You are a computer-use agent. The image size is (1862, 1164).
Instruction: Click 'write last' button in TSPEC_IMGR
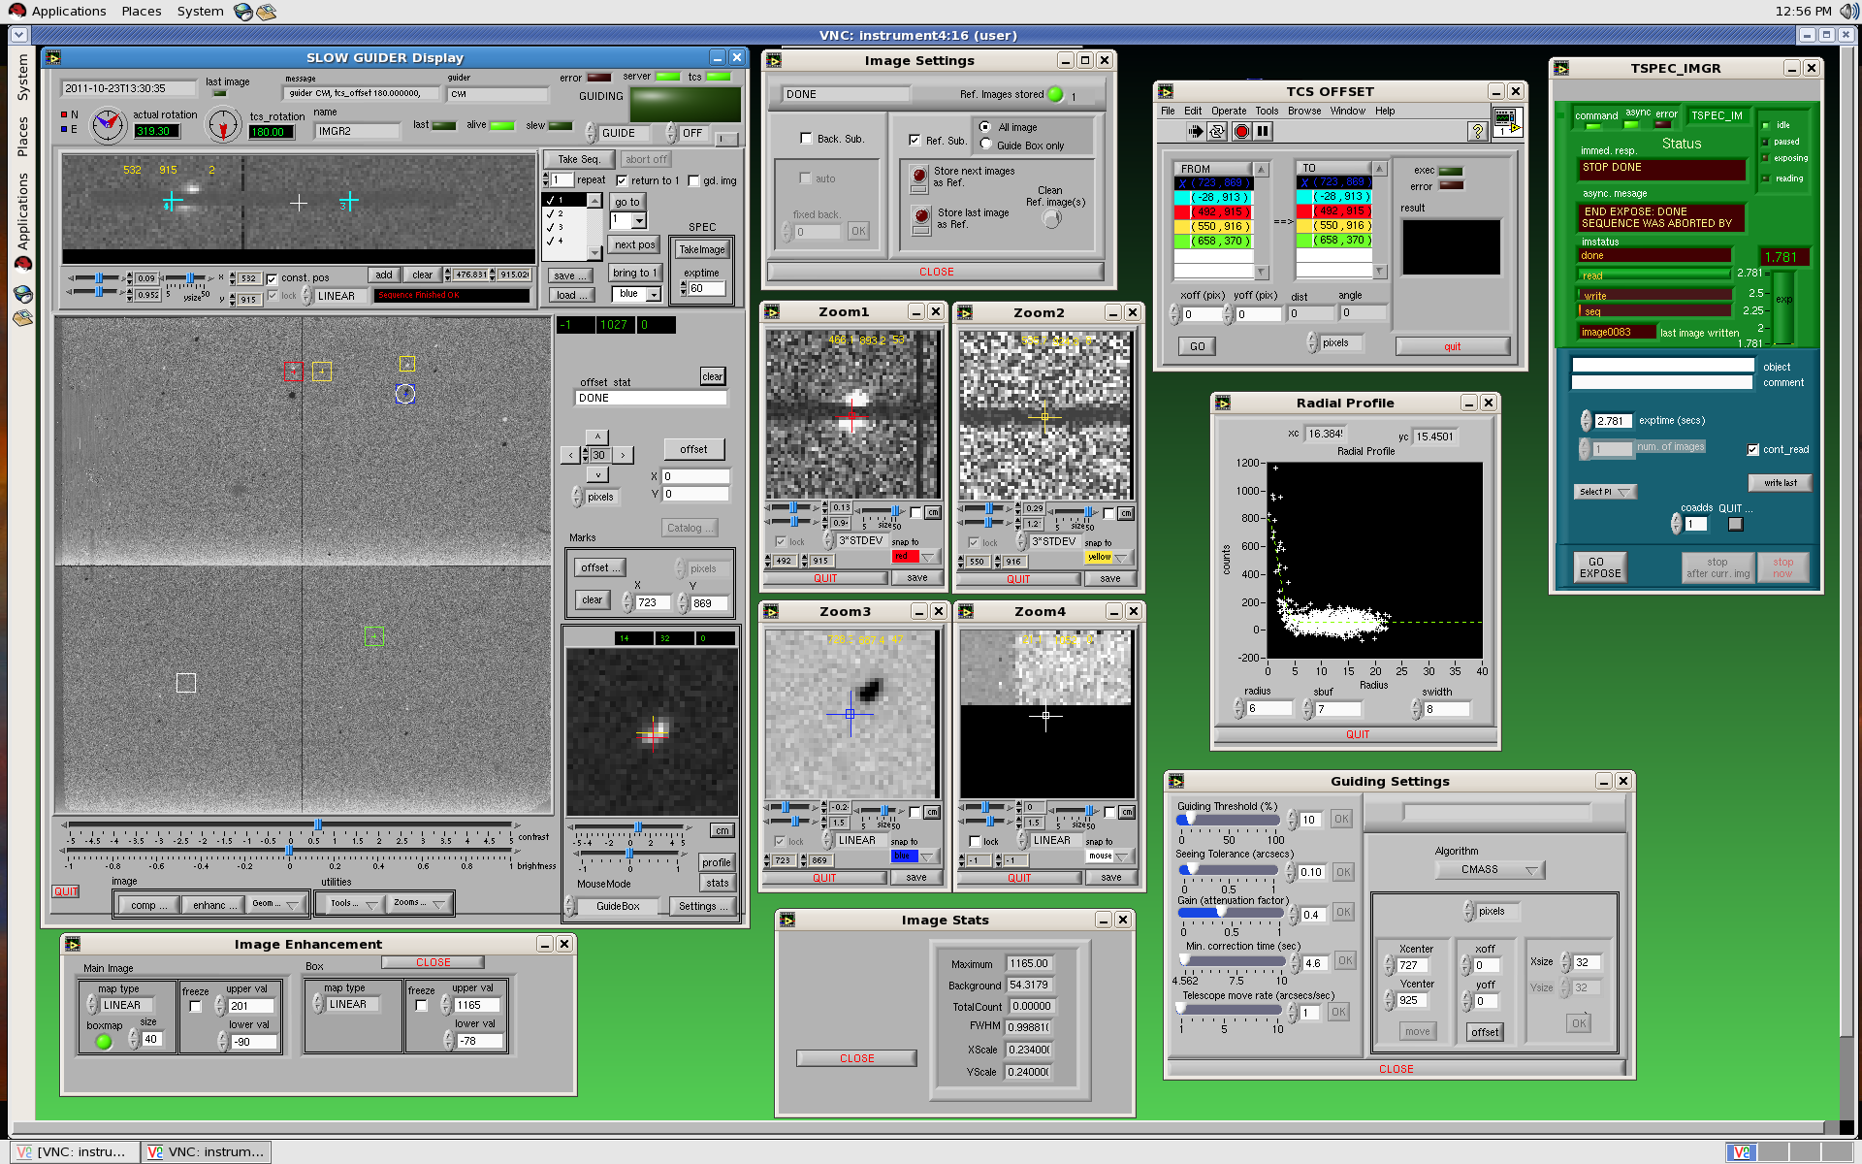[x=1781, y=482]
